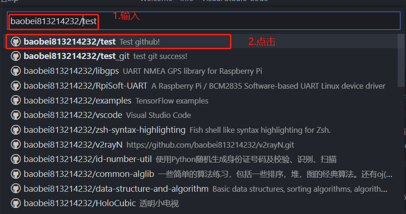Click GitHub icon beside examples repository
This screenshot has height=214, width=406.
click(16, 100)
